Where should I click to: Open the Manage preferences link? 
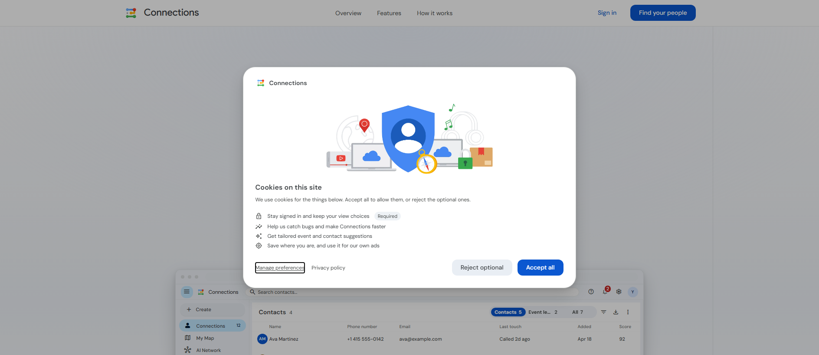tap(280, 268)
